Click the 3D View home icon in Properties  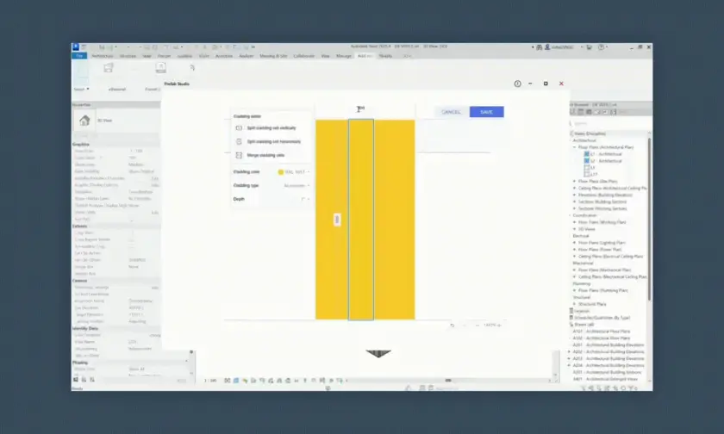tap(84, 121)
